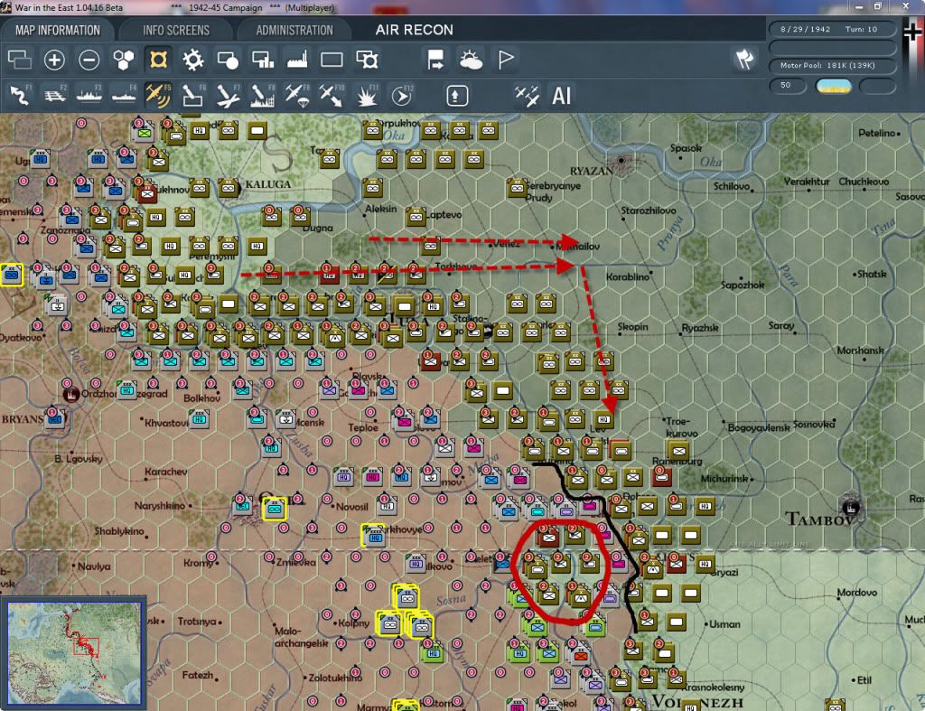Image resolution: width=925 pixels, height=711 pixels.
Task: Select the yellow-outlined unit at left map edge
Action: 12,275
